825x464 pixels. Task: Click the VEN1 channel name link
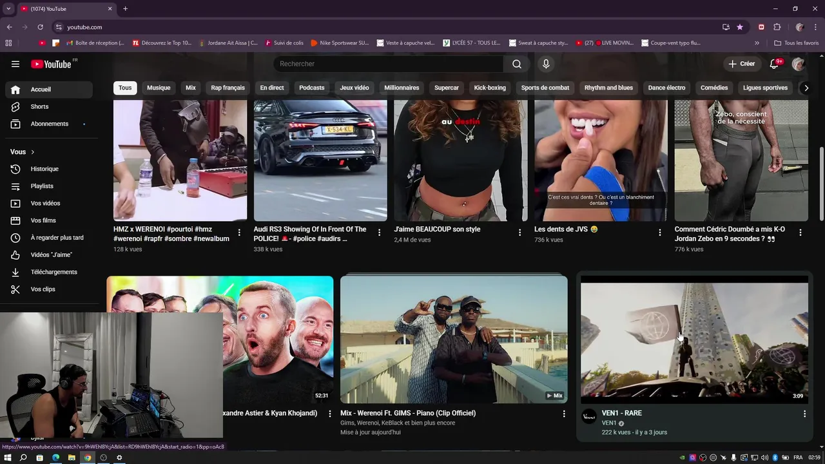(609, 423)
